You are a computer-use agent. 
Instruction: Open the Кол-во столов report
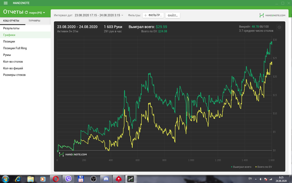pyautogui.click(x=25, y=61)
